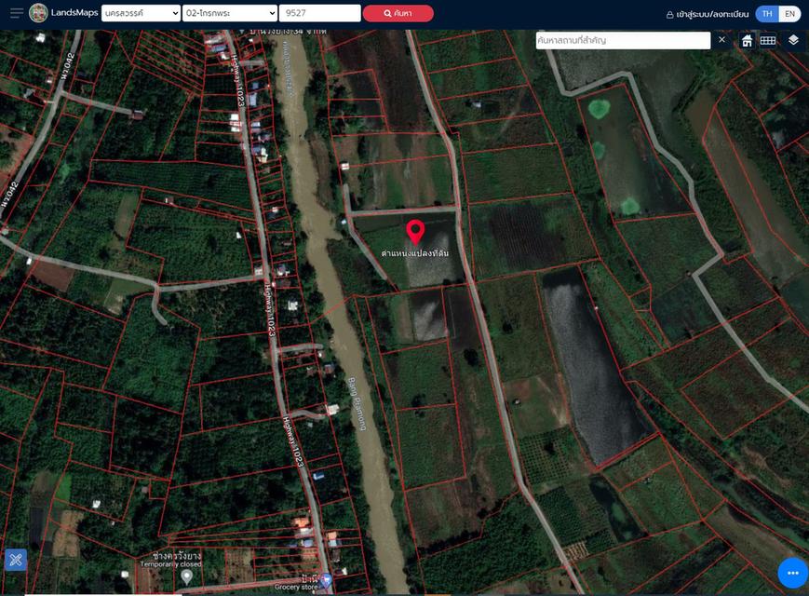809x596 pixels.
Task: Open the blue chat bubble button
Action: coord(792,573)
